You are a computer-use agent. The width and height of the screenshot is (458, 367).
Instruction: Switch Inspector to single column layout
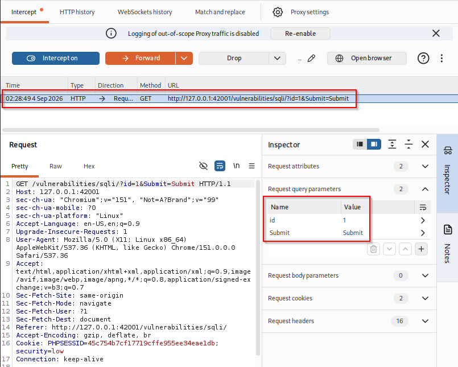[x=360, y=144]
